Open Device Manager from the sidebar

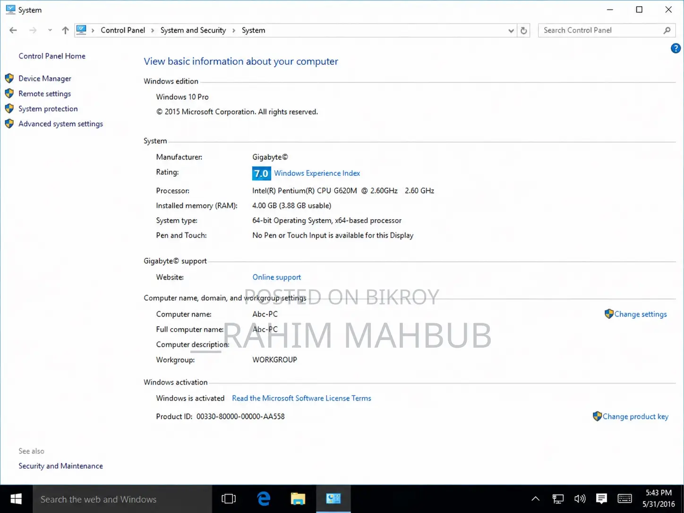point(45,78)
